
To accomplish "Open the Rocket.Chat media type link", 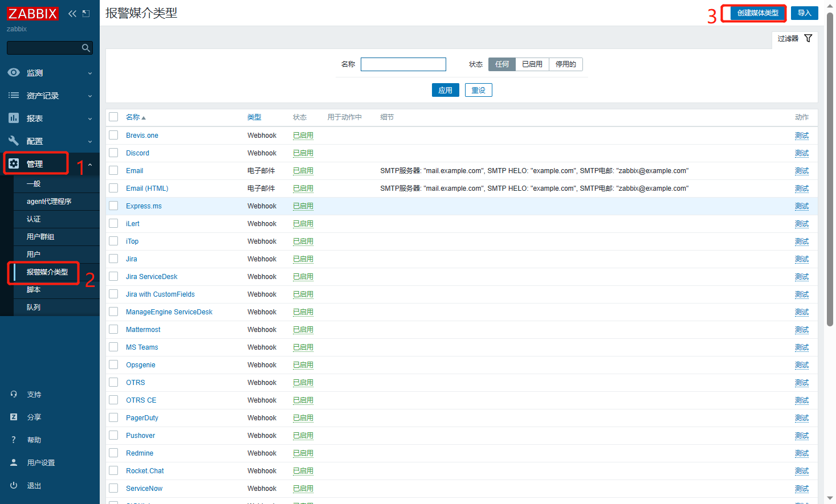I will click(145, 471).
